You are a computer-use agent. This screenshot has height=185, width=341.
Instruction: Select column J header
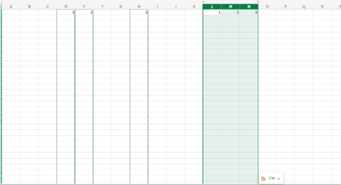[176, 7]
